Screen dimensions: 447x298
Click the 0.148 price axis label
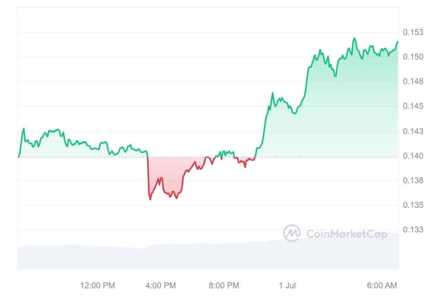pyautogui.click(x=413, y=82)
